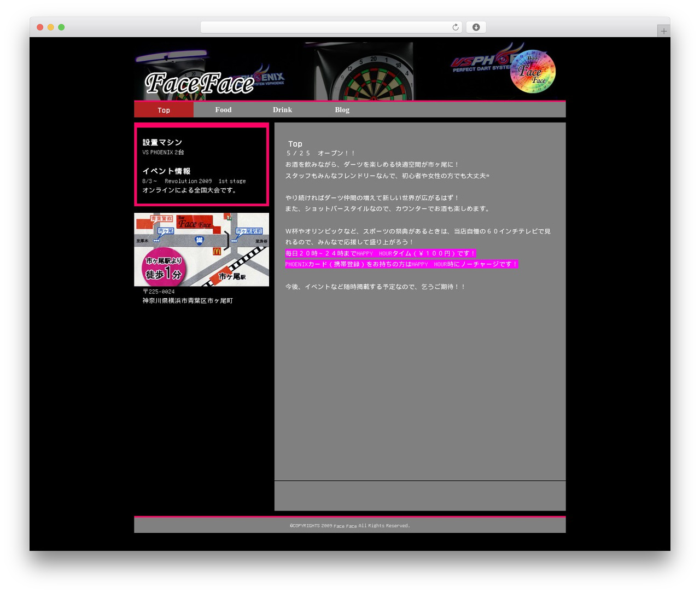Click the copyright 2009 Face Face footer text
The image size is (700, 593).
click(350, 526)
